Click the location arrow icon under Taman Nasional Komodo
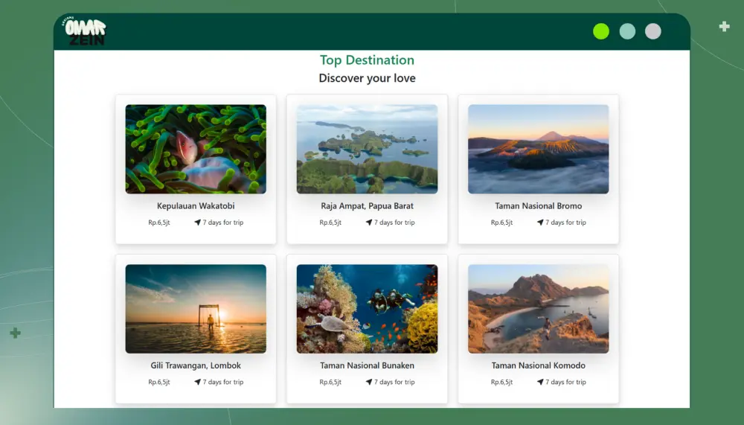 click(540, 382)
